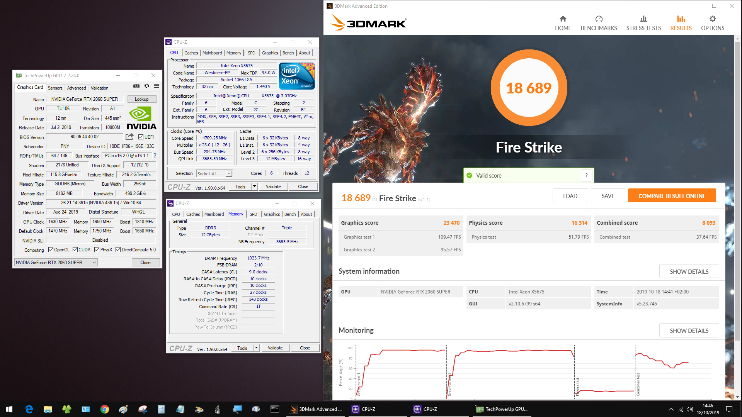Toggle the UEFI checkbox in GPU-Z
This screenshot has width=742, height=417.
click(x=141, y=137)
